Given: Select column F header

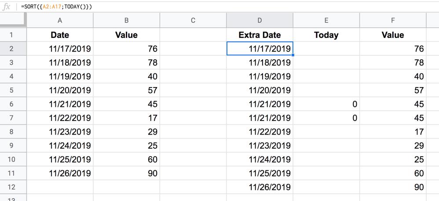Looking at the screenshot, I should (x=393, y=20).
